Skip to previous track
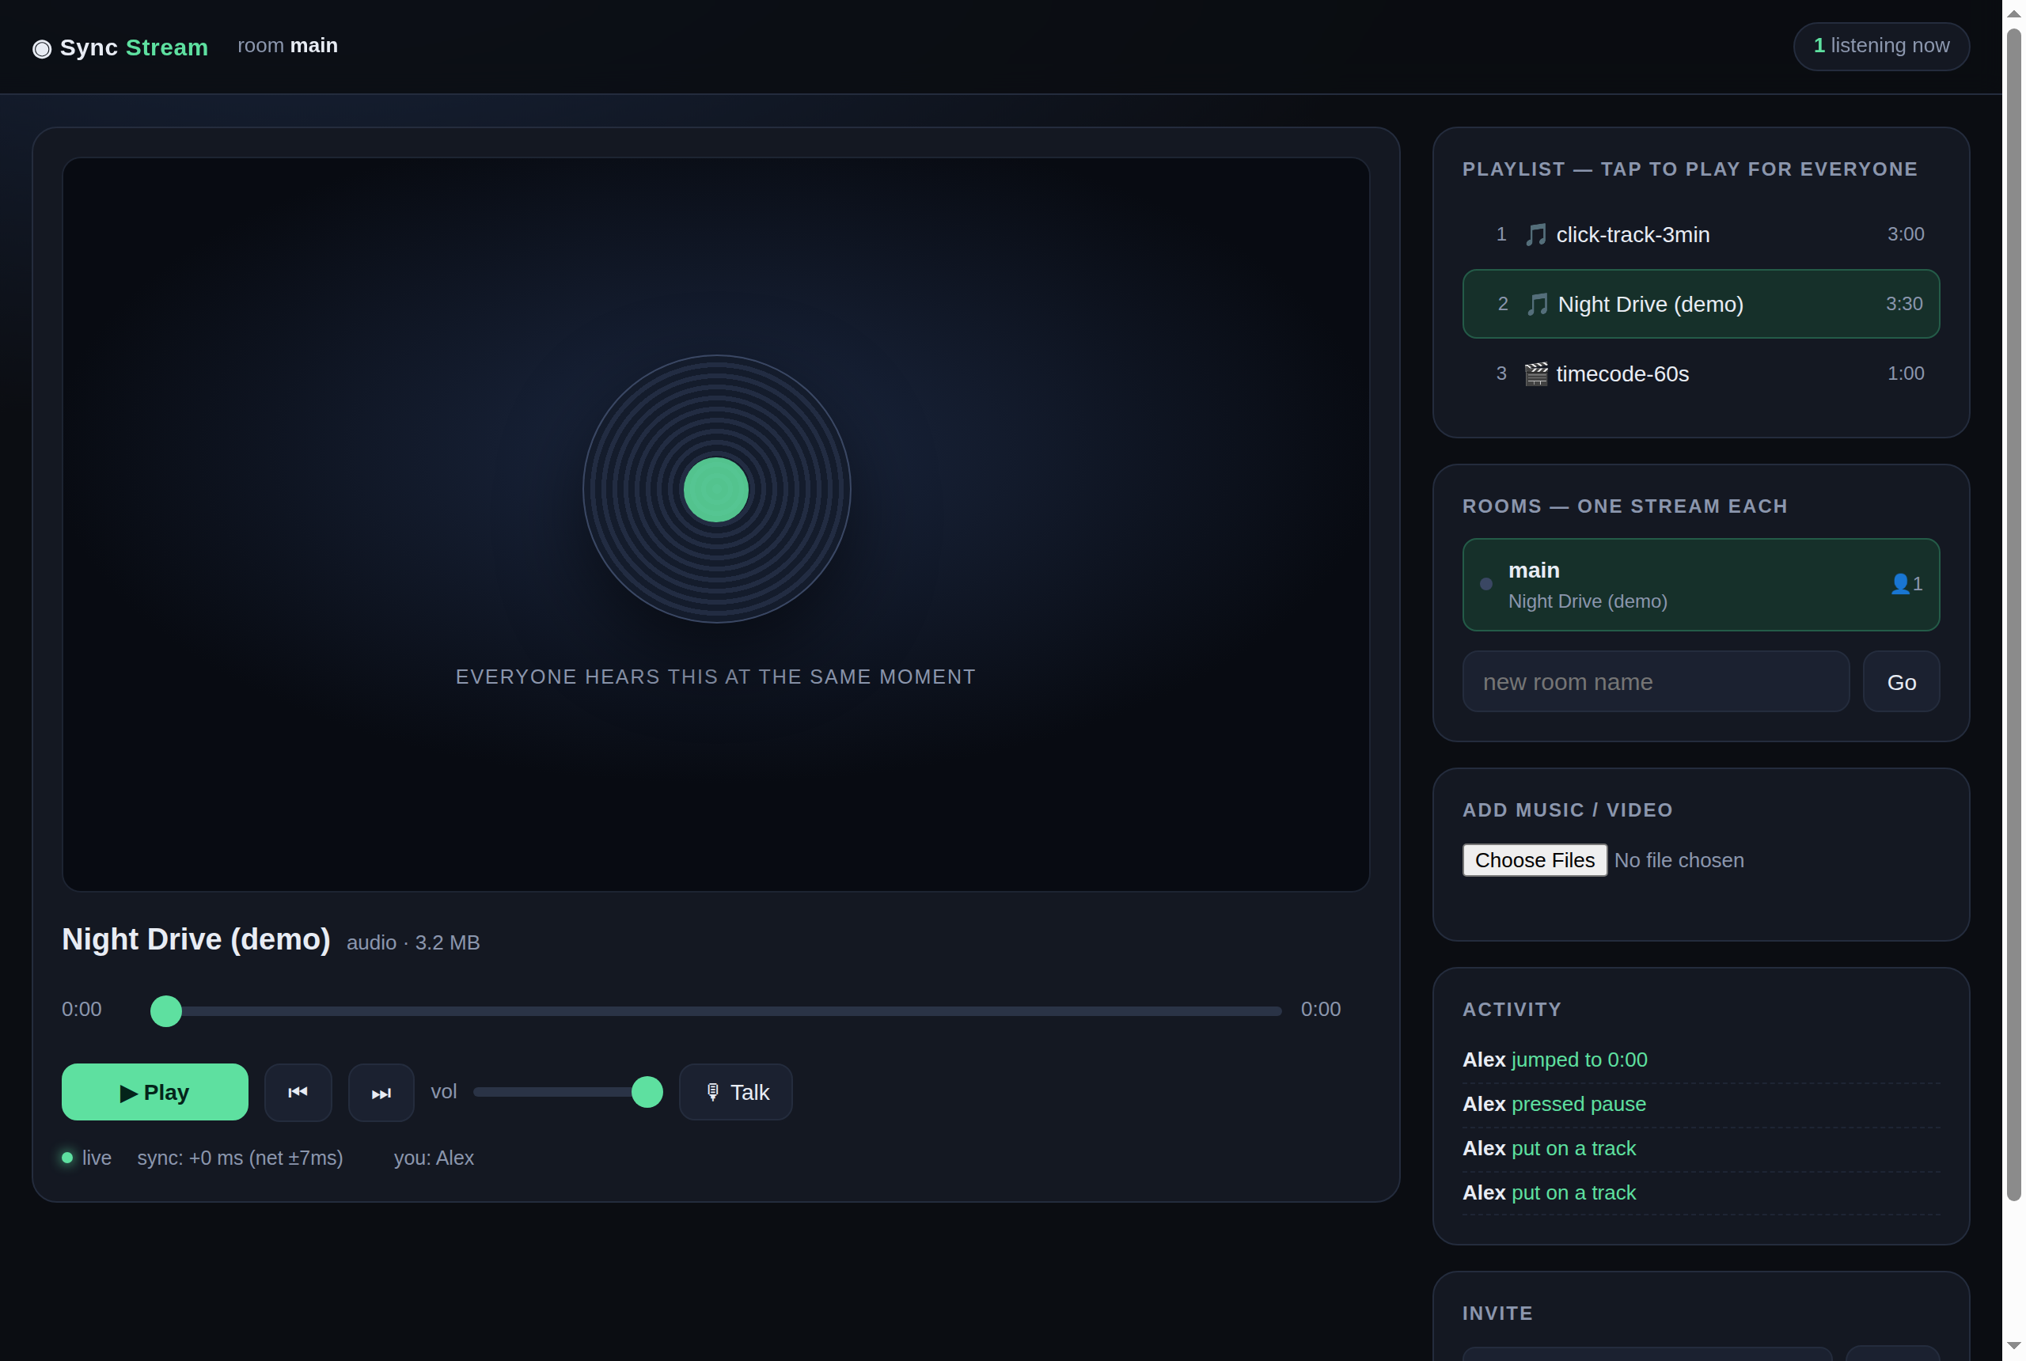2026x1361 pixels. click(298, 1092)
